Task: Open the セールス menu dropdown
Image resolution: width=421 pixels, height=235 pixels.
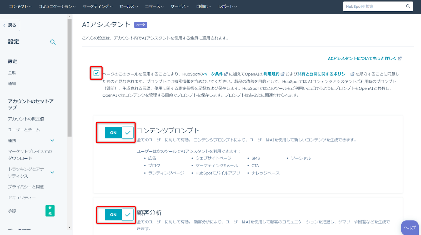Action: click(128, 6)
